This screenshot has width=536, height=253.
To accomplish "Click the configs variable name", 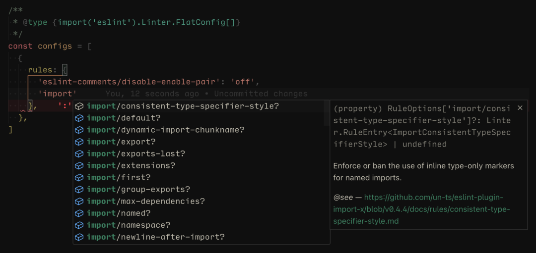I will 55,46.
